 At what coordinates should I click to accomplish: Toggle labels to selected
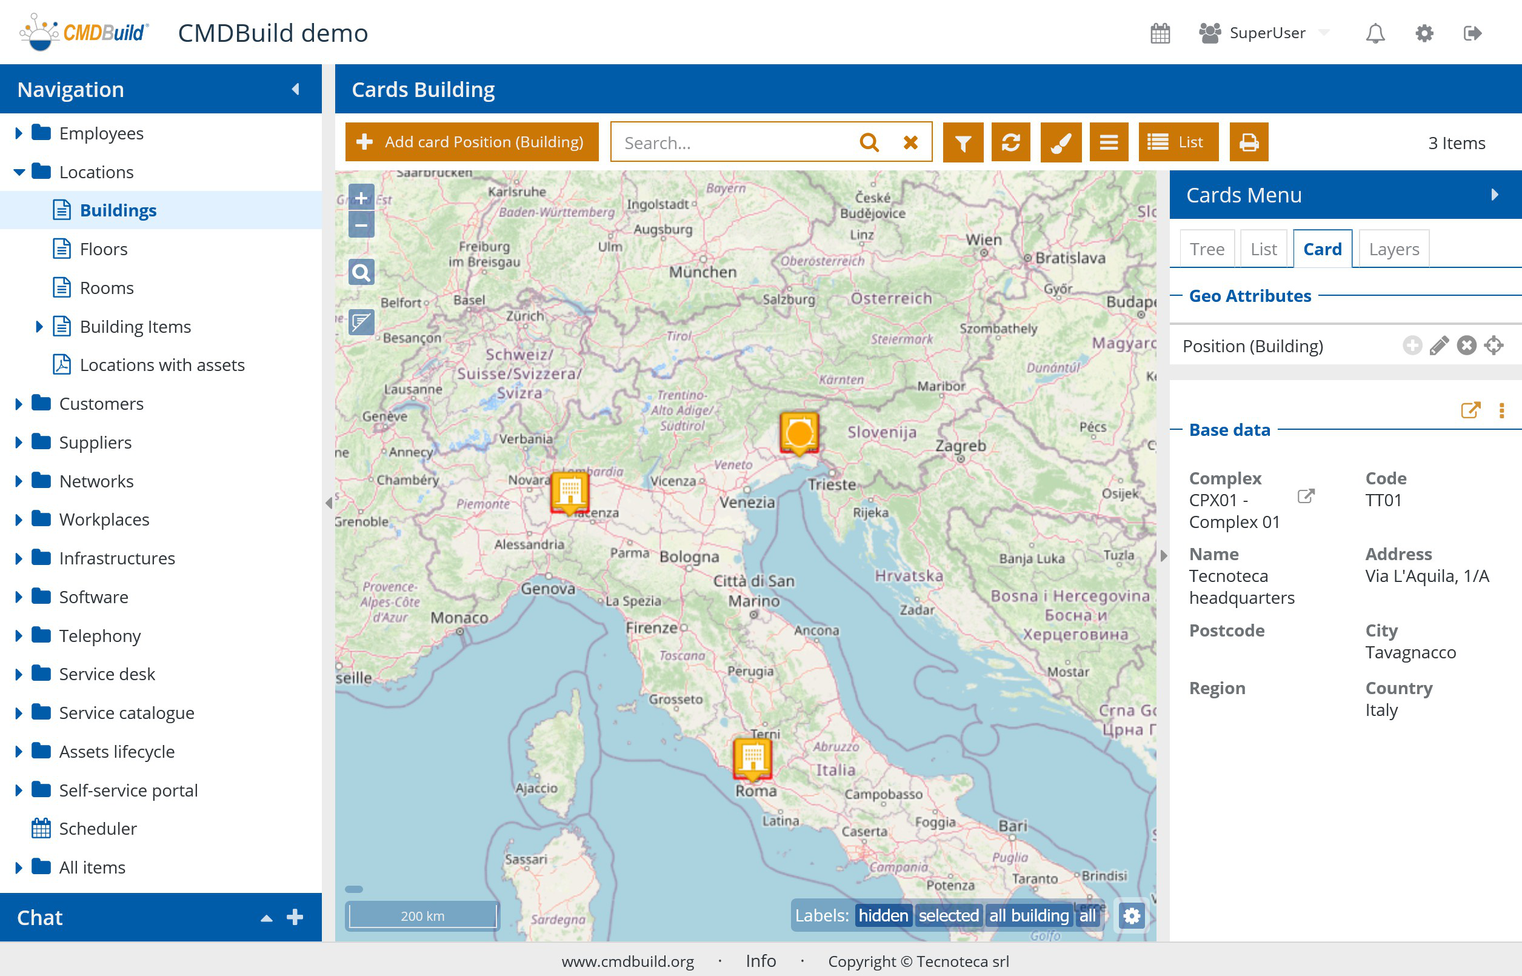(x=948, y=916)
